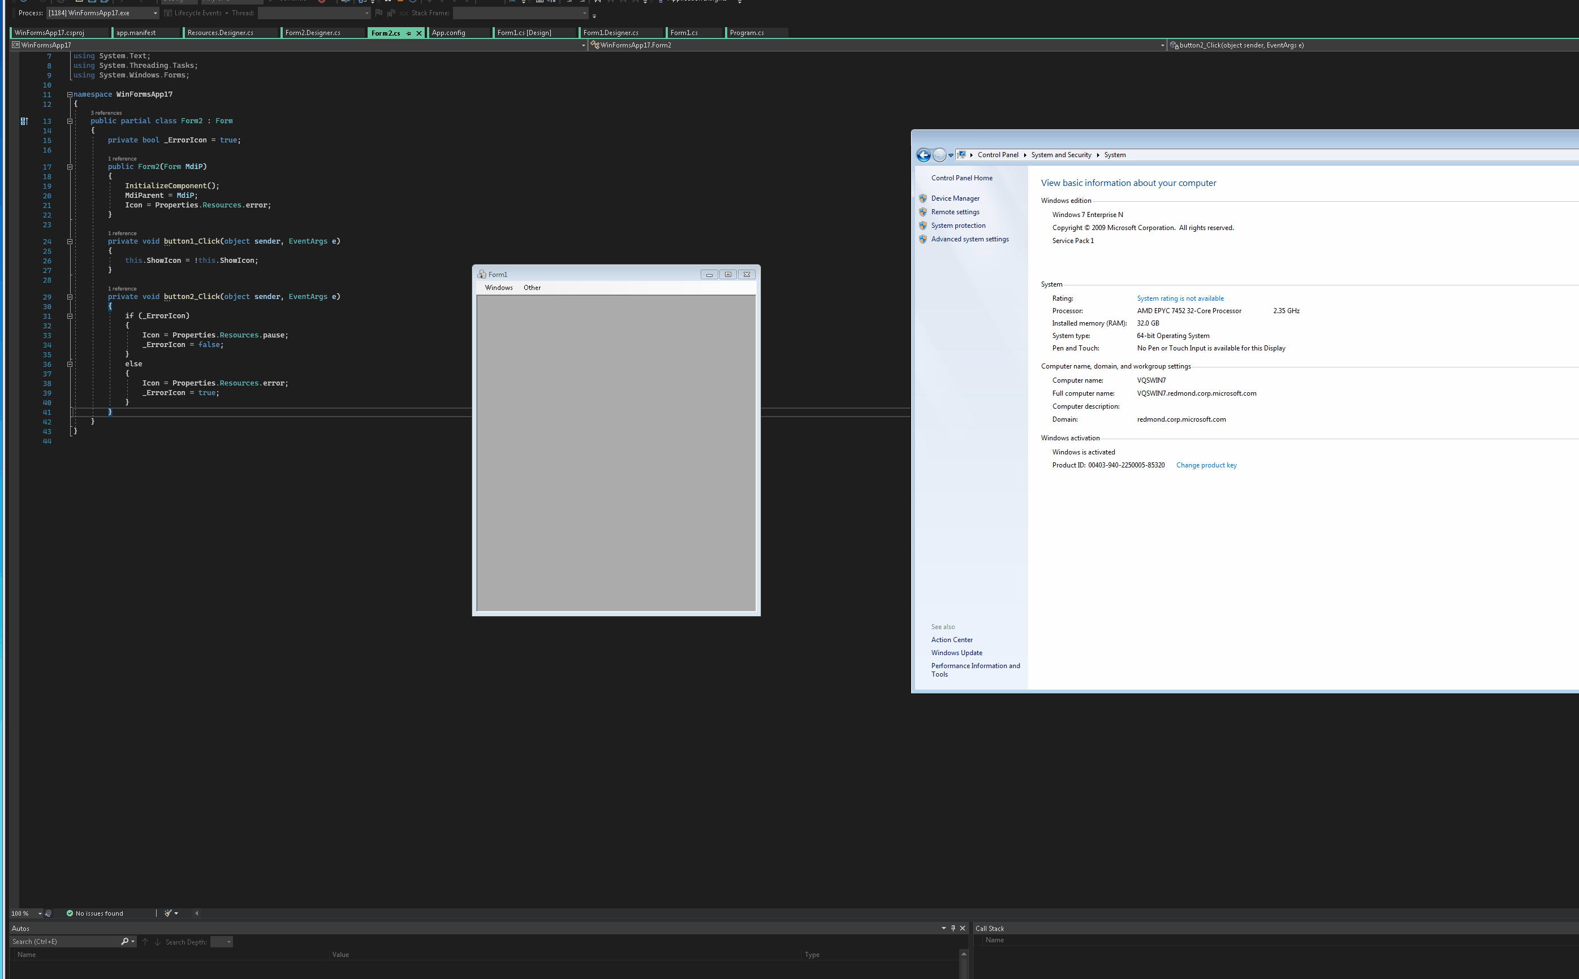The height and width of the screenshot is (979, 1579).
Task: Switch to the Form1.cs [Design] tab
Action: [526, 32]
